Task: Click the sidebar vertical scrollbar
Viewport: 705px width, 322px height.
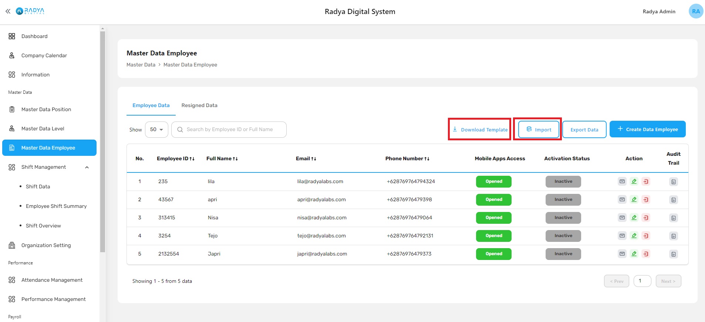Action: point(102,141)
